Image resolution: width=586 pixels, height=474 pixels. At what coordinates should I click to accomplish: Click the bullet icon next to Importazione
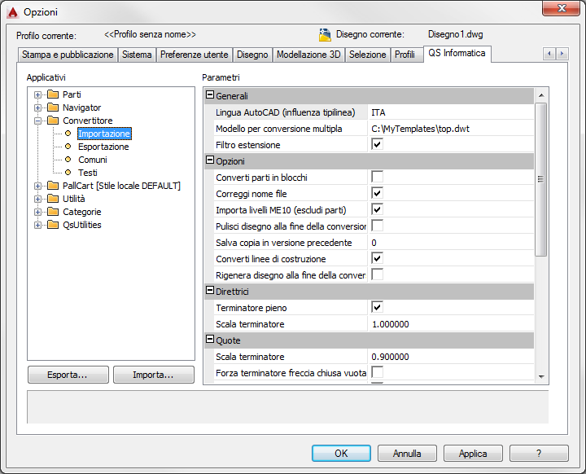tap(68, 134)
